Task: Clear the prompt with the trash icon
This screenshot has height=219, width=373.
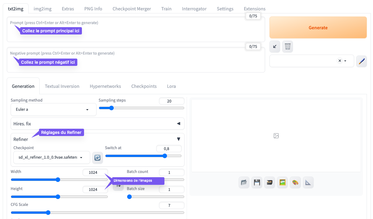Action: point(288,46)
